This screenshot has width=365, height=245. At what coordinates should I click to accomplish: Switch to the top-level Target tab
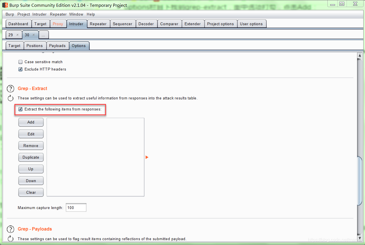pos(40,24)
